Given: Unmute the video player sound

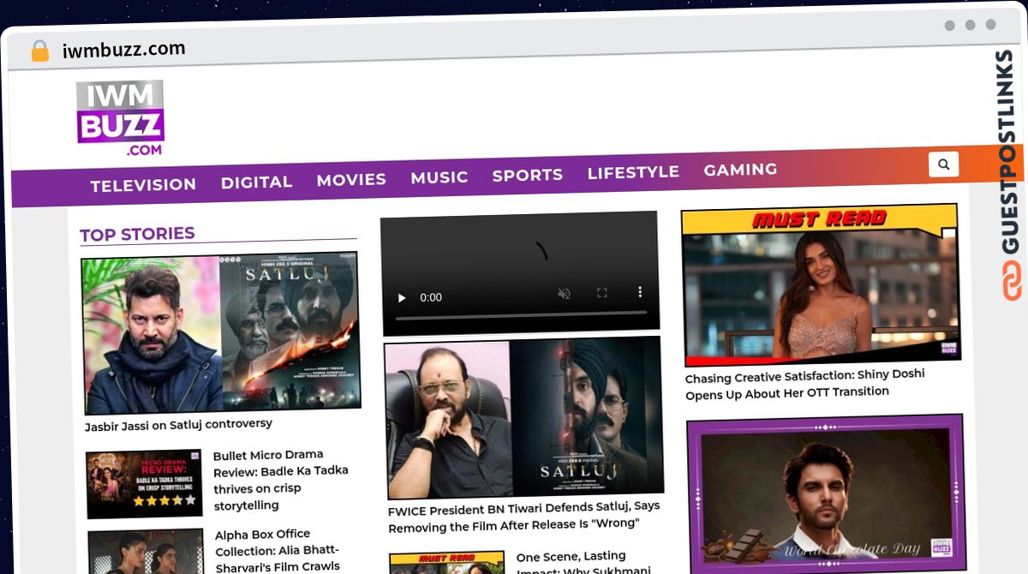Looking at the screenshot, I should [564, 294].
